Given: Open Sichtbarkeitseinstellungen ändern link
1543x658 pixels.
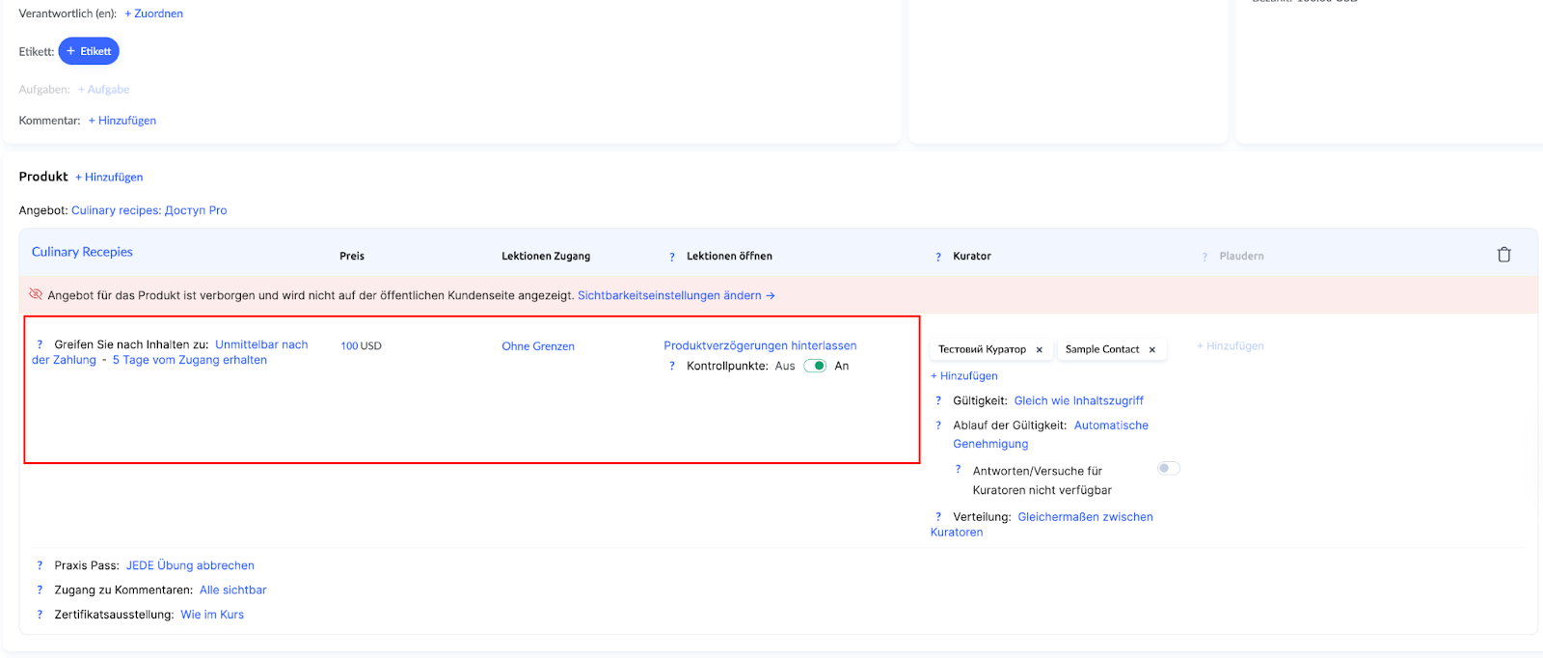Looking at the screenshot, I should click(x=675, y=295).
